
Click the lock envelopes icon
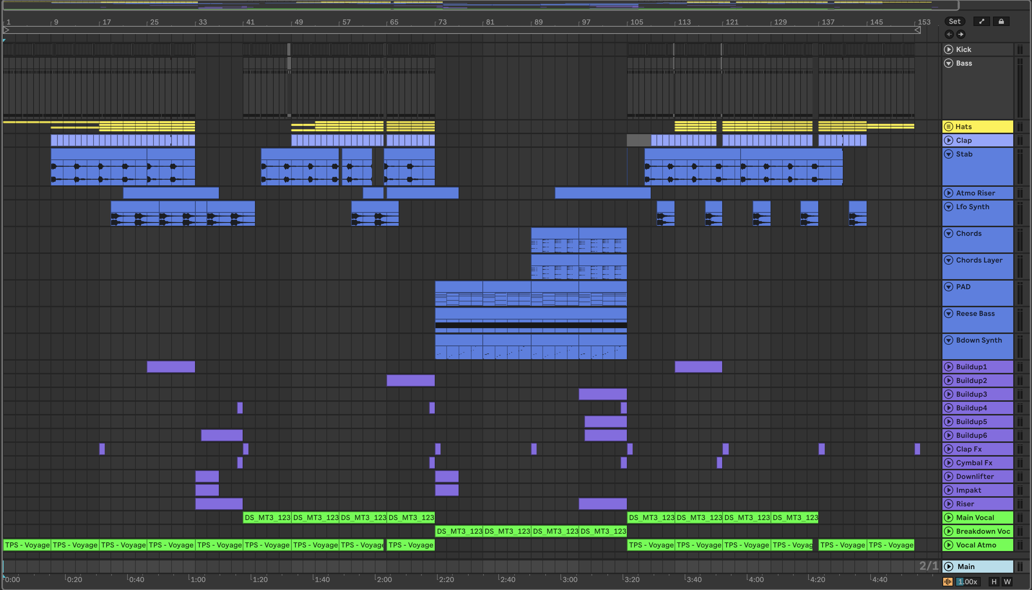[x=1001, y=22]
